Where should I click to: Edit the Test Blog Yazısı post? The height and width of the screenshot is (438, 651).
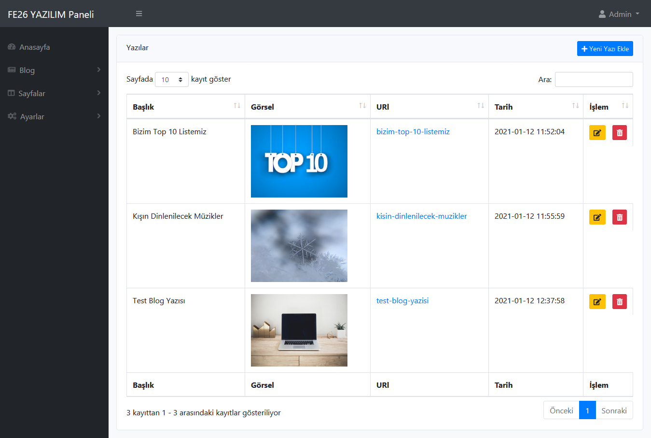(597, 302)
